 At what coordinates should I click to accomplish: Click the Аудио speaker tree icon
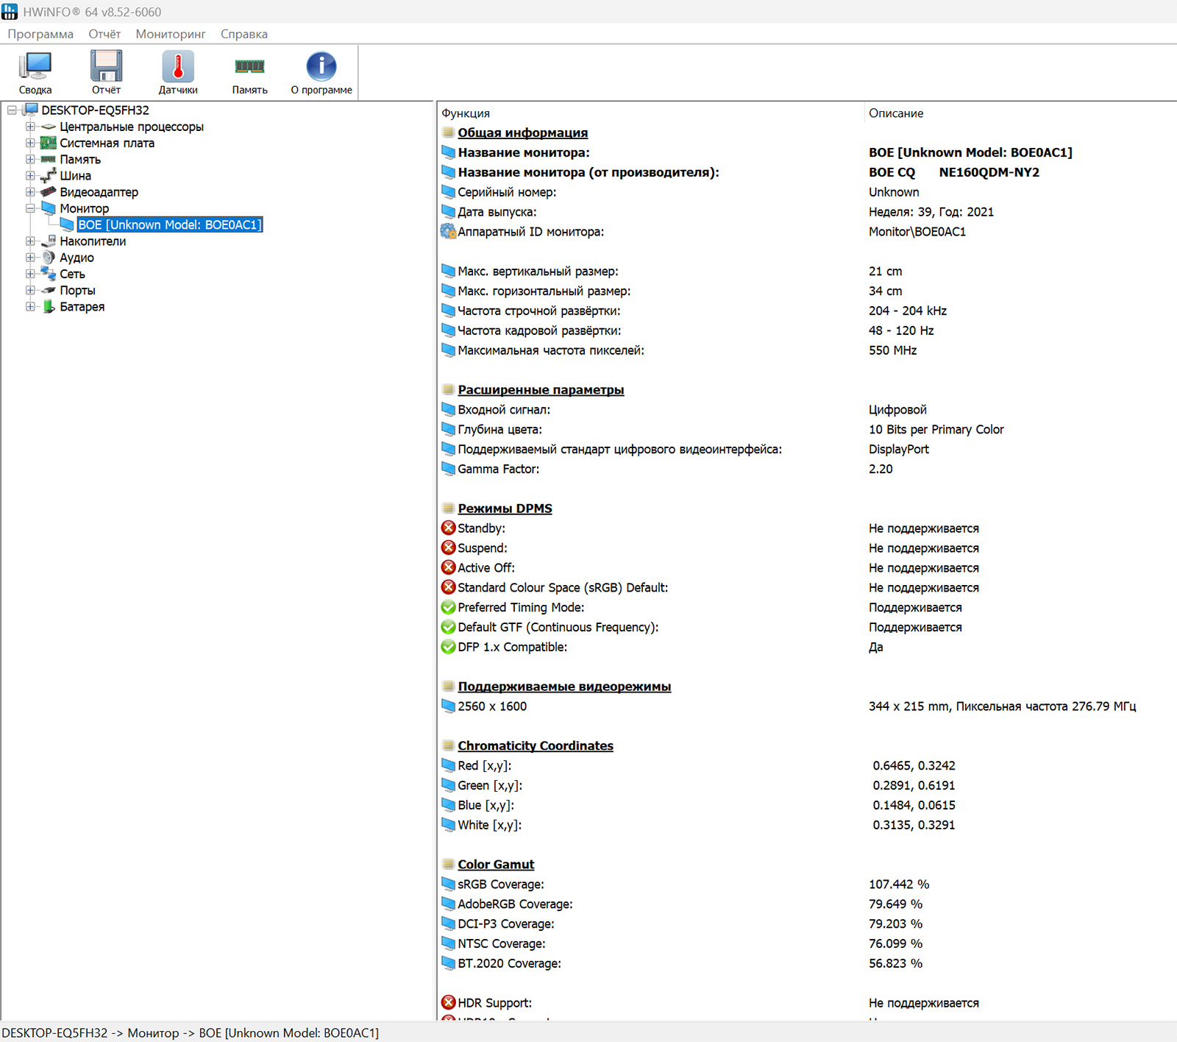pos(49,258)
